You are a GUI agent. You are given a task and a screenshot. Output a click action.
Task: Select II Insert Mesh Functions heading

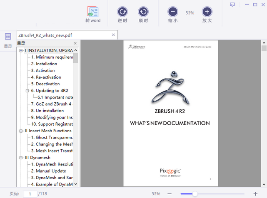tap(48, 131)
